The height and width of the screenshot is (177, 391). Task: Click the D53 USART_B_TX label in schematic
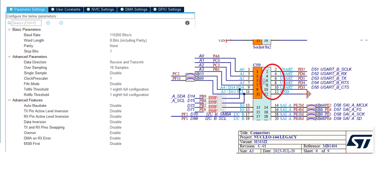329,78
